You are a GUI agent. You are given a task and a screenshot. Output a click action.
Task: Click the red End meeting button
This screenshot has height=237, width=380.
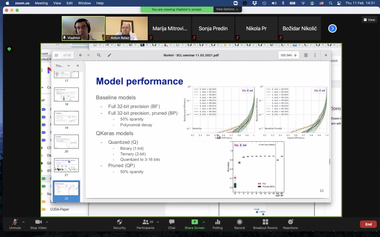[368, 224]
